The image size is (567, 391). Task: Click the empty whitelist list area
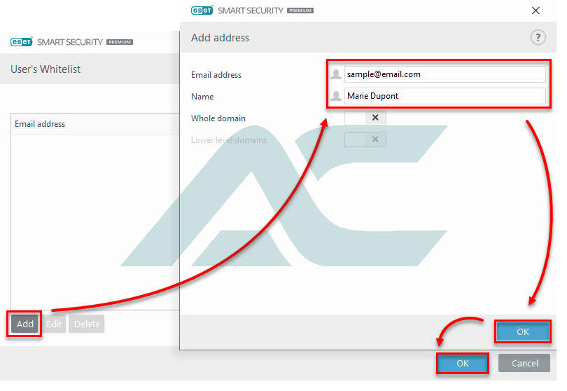coord(95,222)
